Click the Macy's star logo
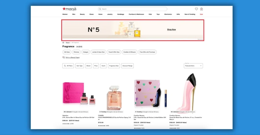 point(69,9)
